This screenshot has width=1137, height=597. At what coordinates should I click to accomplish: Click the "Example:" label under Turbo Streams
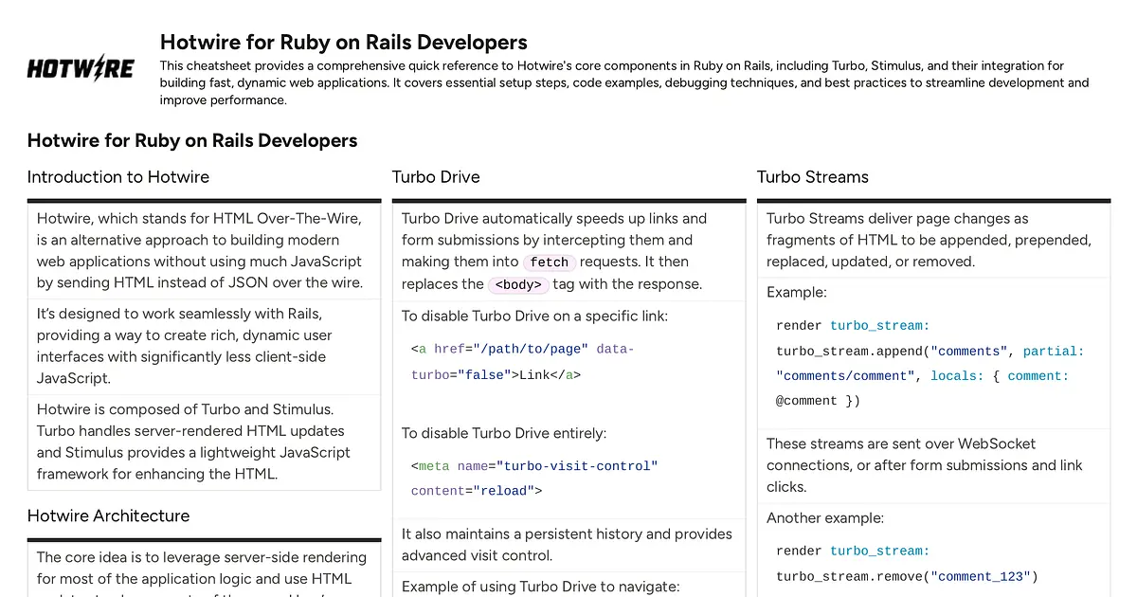click(797, 292)
